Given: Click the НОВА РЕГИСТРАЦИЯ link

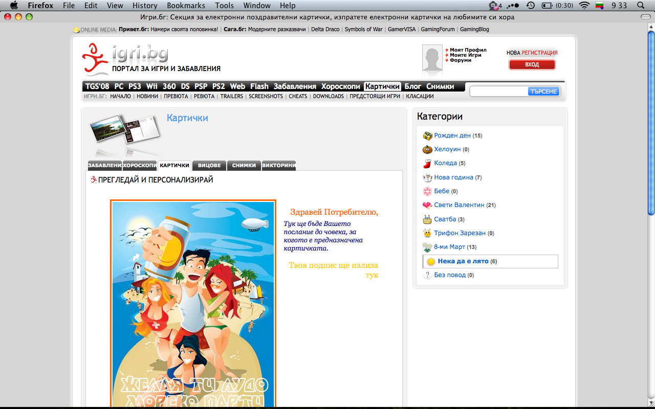Looking at the screenshot, I should (x=532, y=53).
